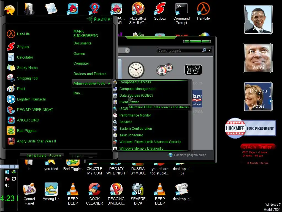Open the Half-Life desktop shortcut
This screenshot has width=282, height=212.
[x=204, y=12]
